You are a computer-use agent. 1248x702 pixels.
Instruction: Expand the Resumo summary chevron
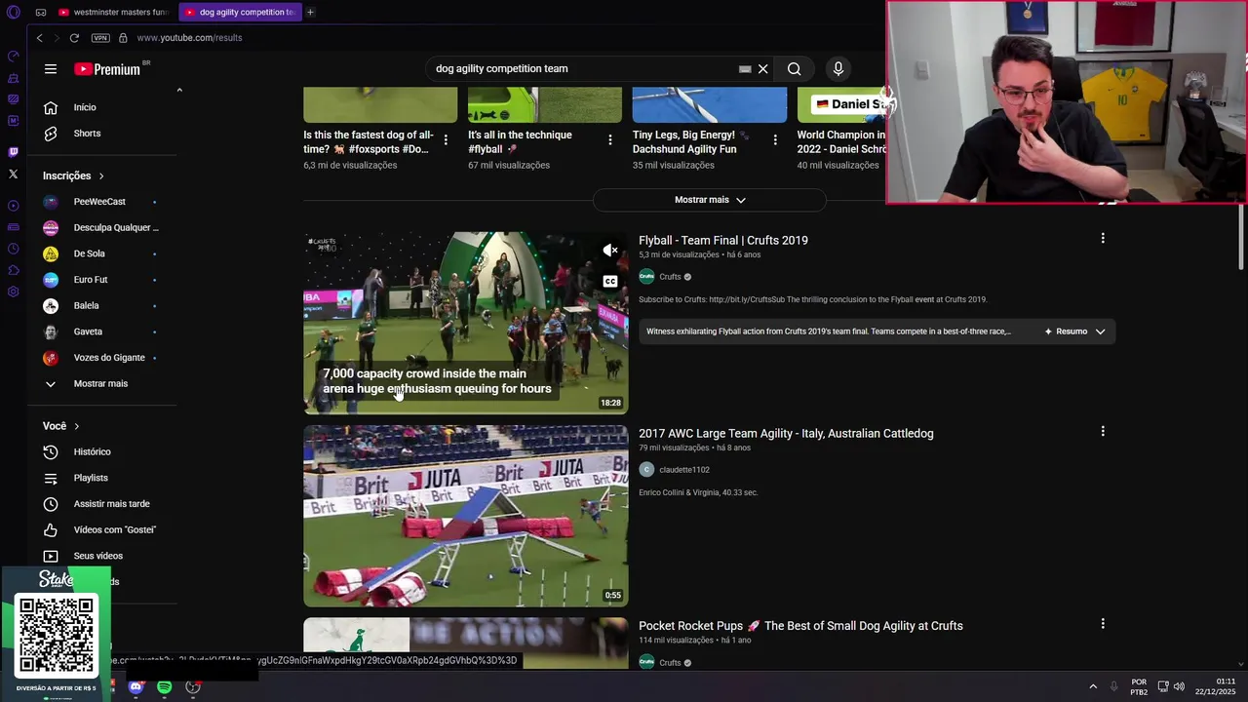click(x=1100, y=331)
